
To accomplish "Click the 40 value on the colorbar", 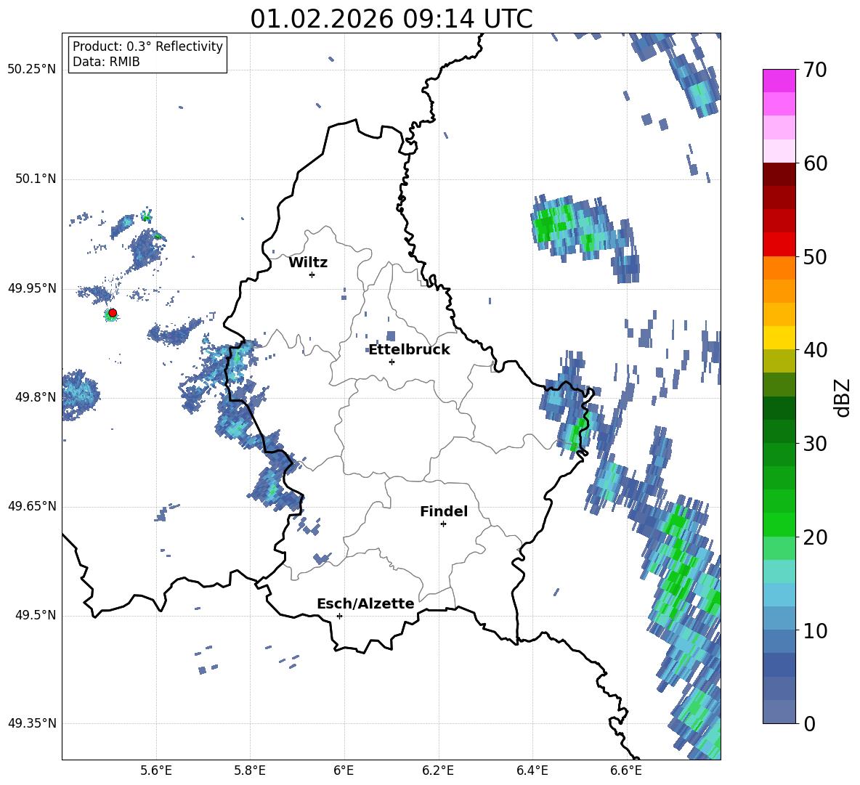I will coord(815,350).
